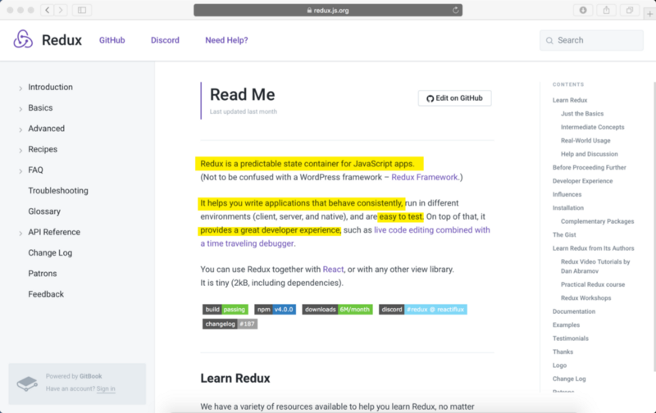Viewport: 656px width, 413px height.
Task: Jump to Learn Redux from Its Authors
Action: (x=593, y=248)
